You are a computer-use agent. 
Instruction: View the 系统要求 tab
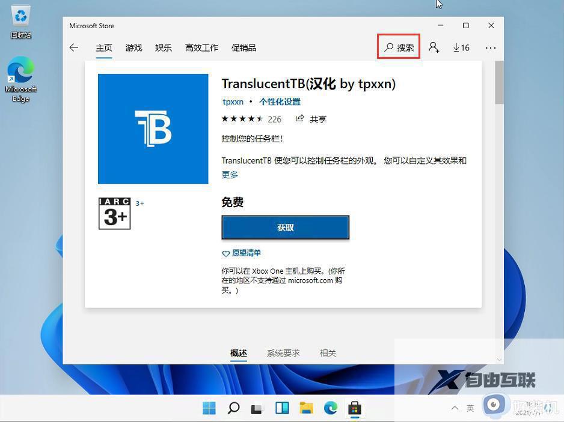tap(283, 353)
